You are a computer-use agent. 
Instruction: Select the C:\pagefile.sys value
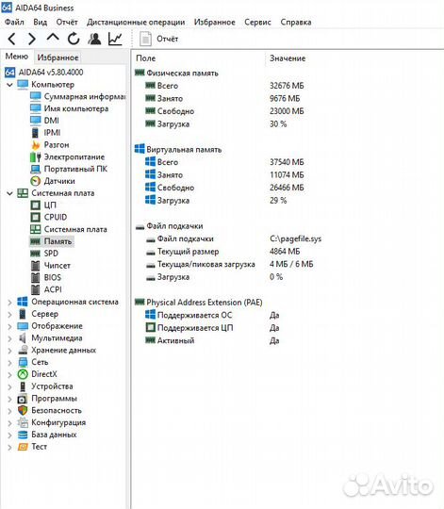[x=295, y=238]
